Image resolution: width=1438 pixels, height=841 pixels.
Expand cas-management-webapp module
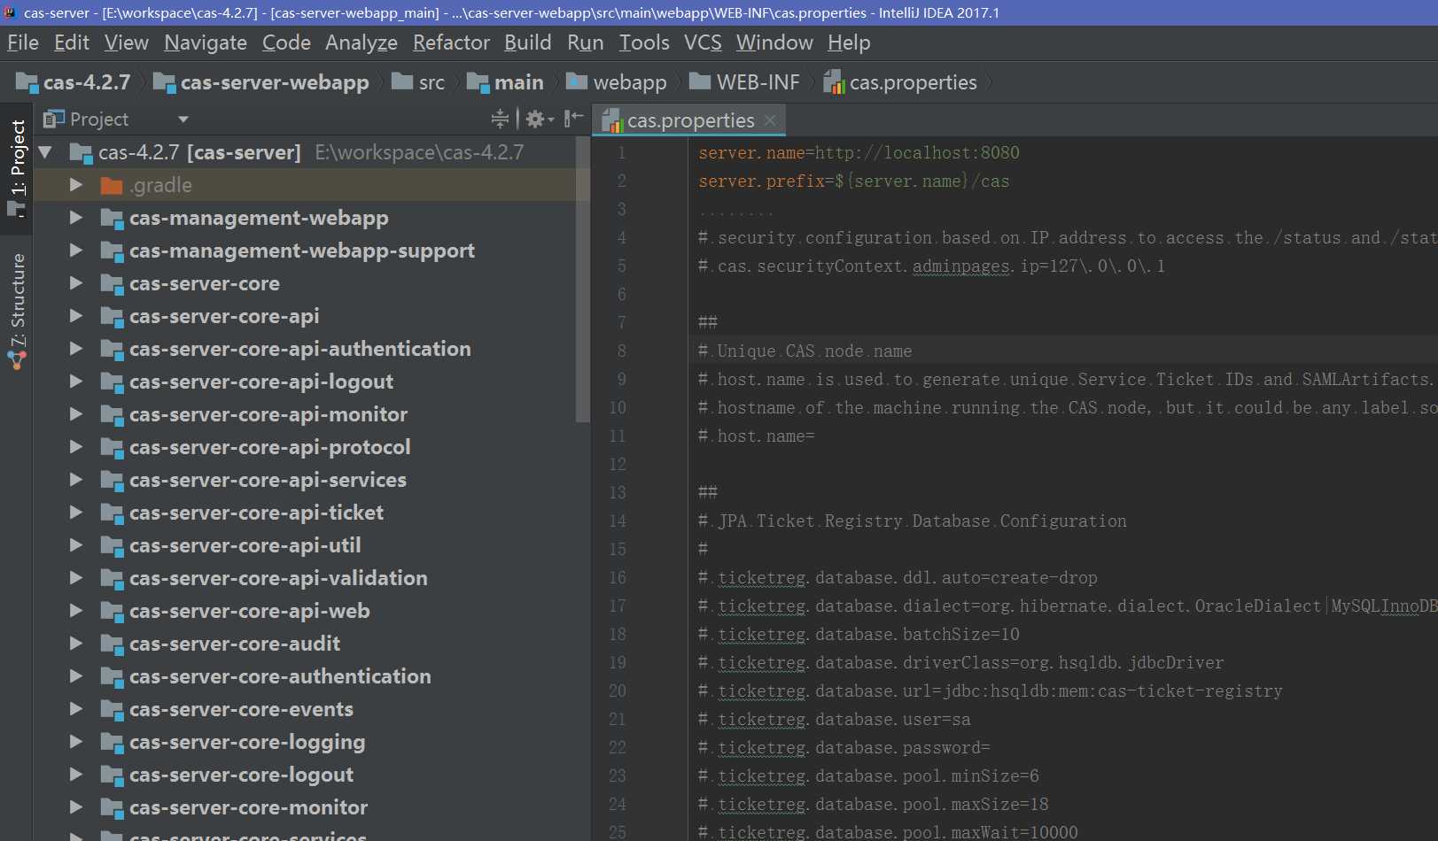pos(76,218)
